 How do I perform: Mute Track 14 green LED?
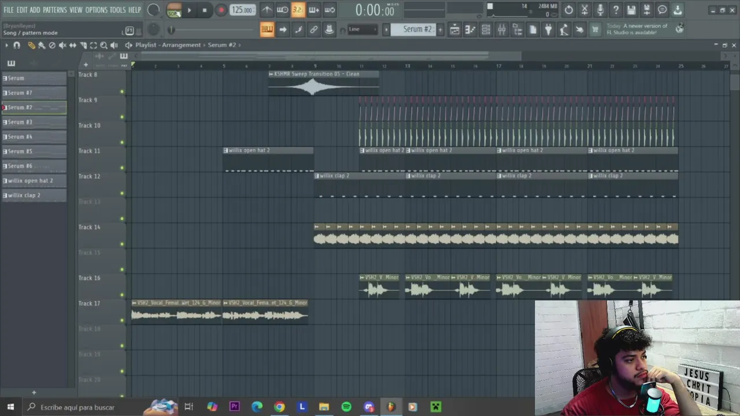(122, 244)
